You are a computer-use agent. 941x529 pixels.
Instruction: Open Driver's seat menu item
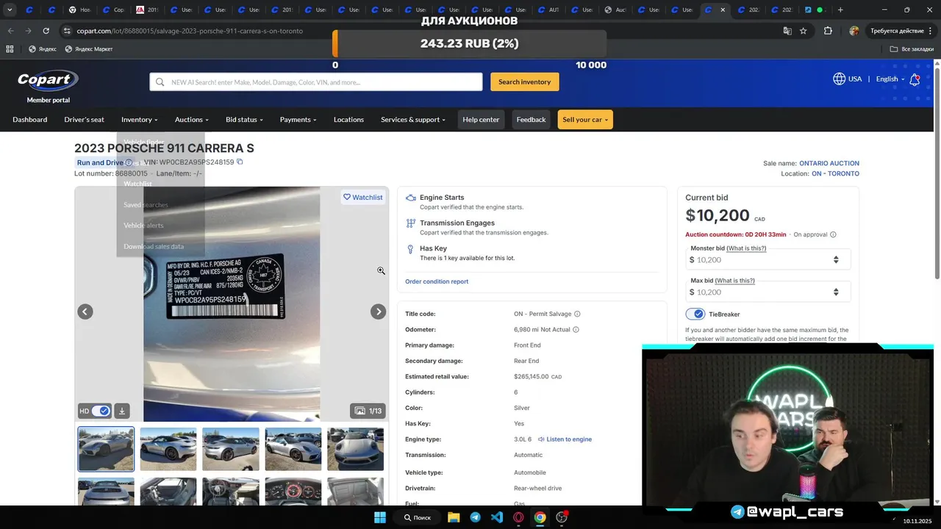84,120
